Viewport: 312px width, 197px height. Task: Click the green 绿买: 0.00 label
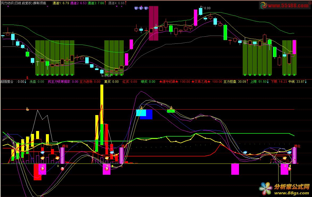pos(148,82)
